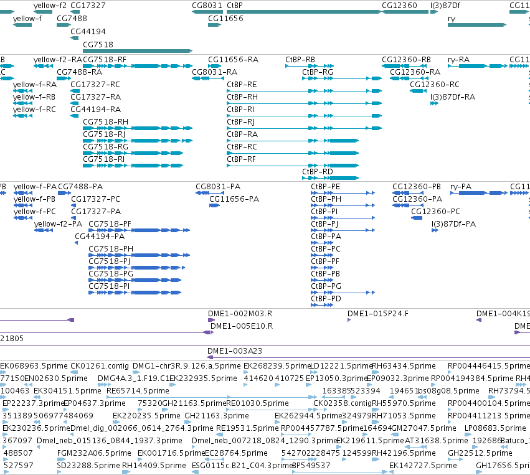The image size is (530, 475).
Task: Select transcript CtBP-RE
Action: pos(242,85)
